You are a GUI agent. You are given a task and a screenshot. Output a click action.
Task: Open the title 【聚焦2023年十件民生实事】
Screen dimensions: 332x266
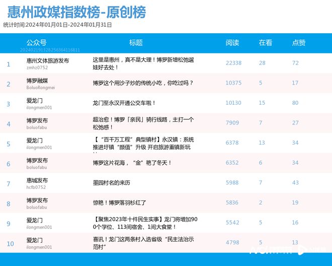[x=145, y=223]
